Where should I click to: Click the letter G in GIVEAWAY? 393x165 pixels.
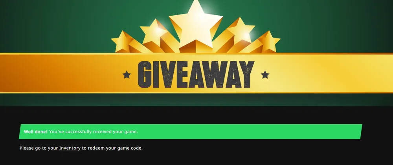(145, 74)
